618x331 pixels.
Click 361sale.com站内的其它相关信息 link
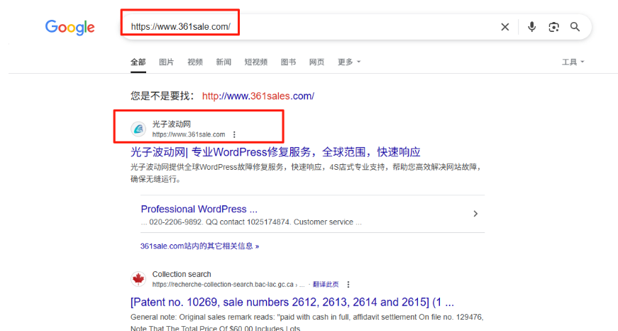(x=200, y=246)
